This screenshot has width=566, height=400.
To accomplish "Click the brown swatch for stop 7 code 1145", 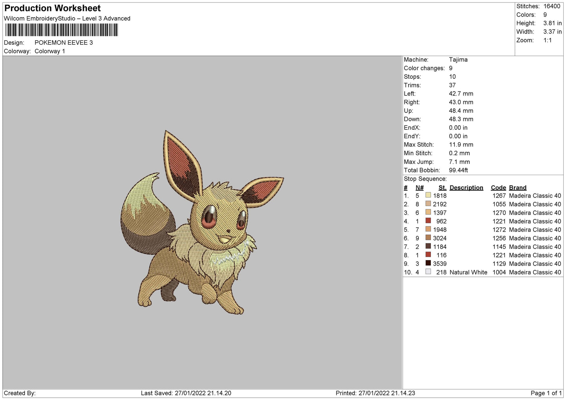I will point(428,246).
